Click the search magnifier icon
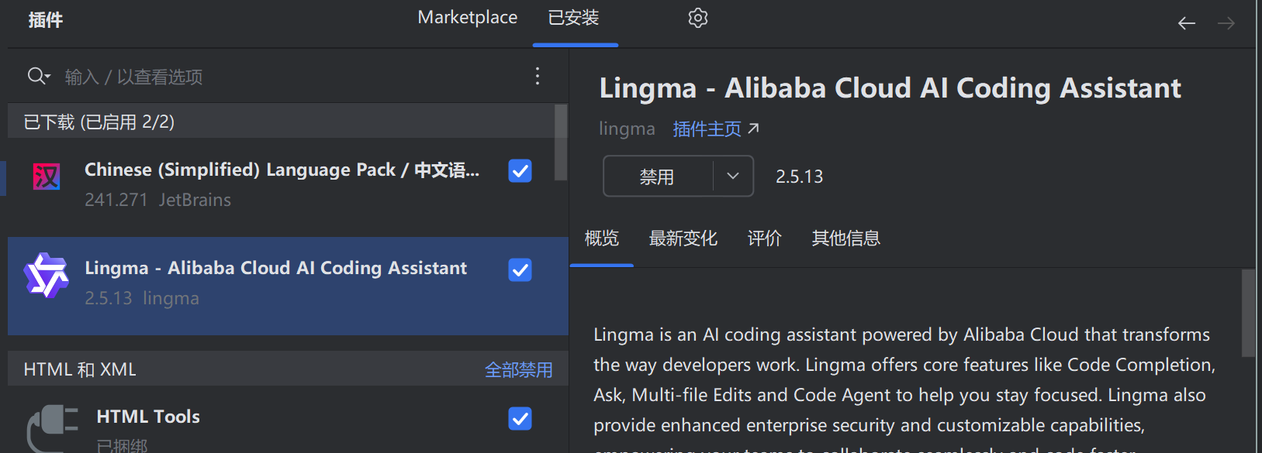 coord(38,76)
